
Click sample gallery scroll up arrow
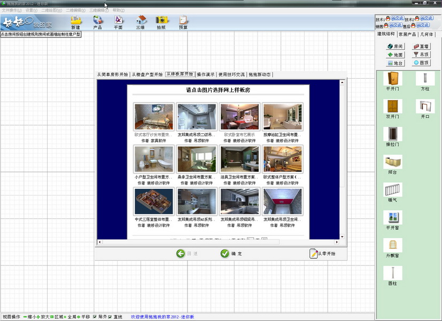click(342, 82)
